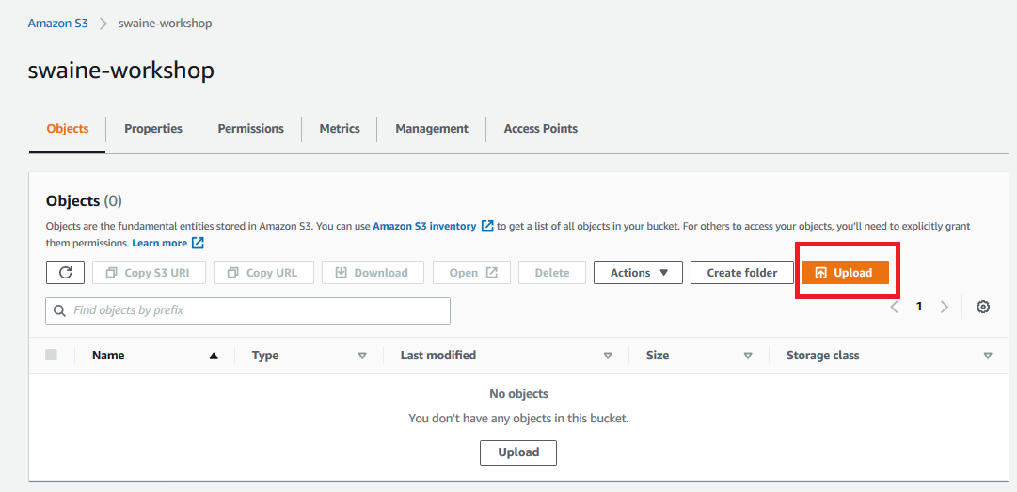Switch to the Properties tab

(x=153, y=128)
